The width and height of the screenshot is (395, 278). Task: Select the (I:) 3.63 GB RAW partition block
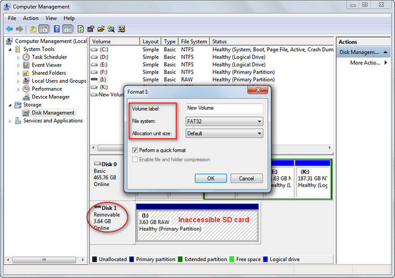[x=197, y=223]
